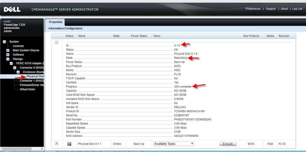The width and height of the screenshot is (306, 152).
Task: Collapse the Physical Disk 0:1:0 details
Action: tap(57, 42)
